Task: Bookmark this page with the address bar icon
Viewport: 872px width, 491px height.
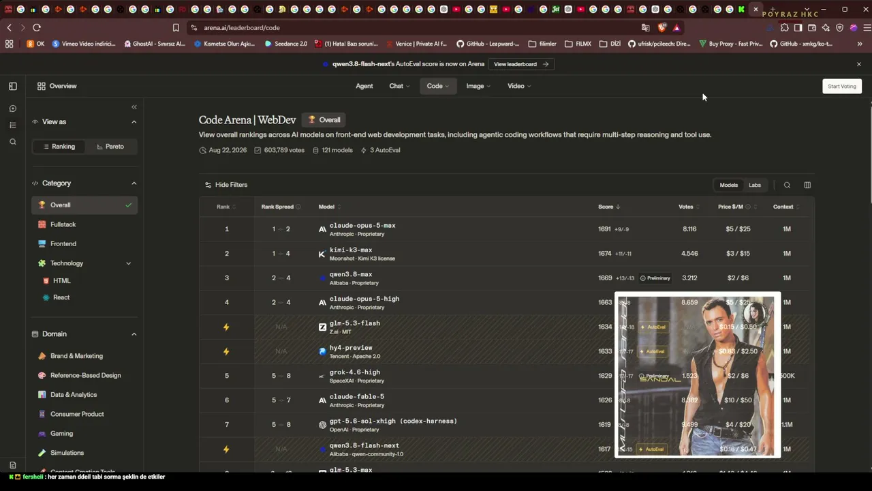Action: tap(176, 28)
